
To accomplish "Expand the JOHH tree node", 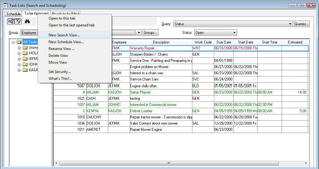I will pyautogui.click(x=19, y=64).
